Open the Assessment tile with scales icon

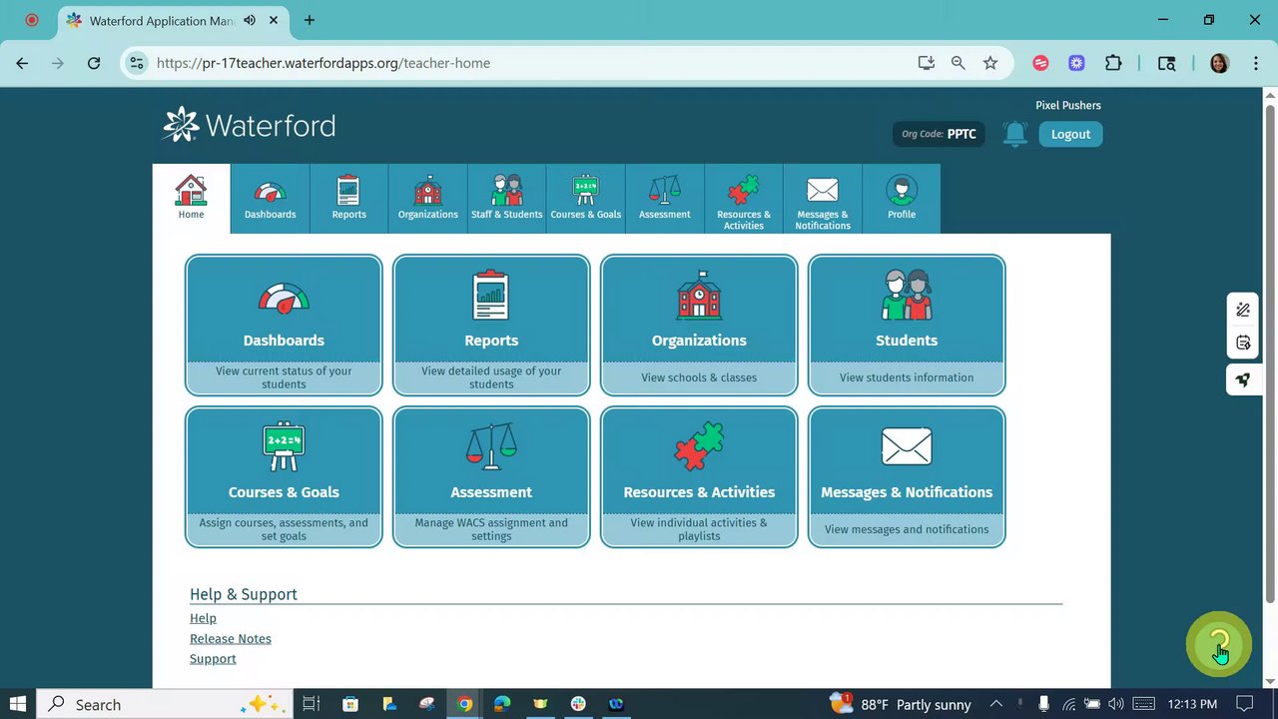pos(491,477)
